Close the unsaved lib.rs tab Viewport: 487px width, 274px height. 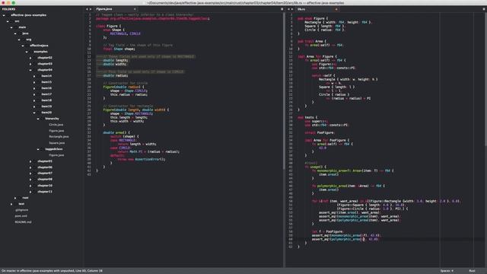point(336,9)
